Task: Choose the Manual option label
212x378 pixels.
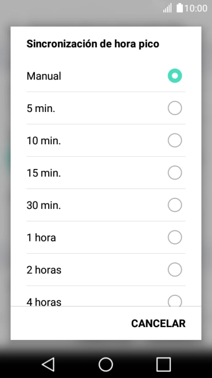Action: tap(44, 76)
